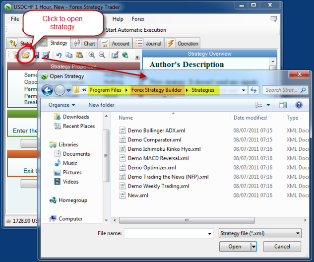Open the Strategy file (*.xml) type dropdown

260,233
